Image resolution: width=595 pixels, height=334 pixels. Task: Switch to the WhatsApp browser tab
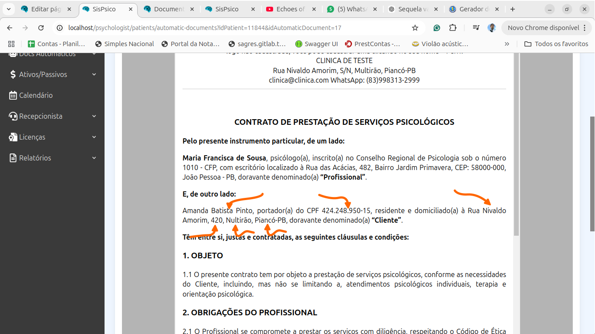[346, 9]
